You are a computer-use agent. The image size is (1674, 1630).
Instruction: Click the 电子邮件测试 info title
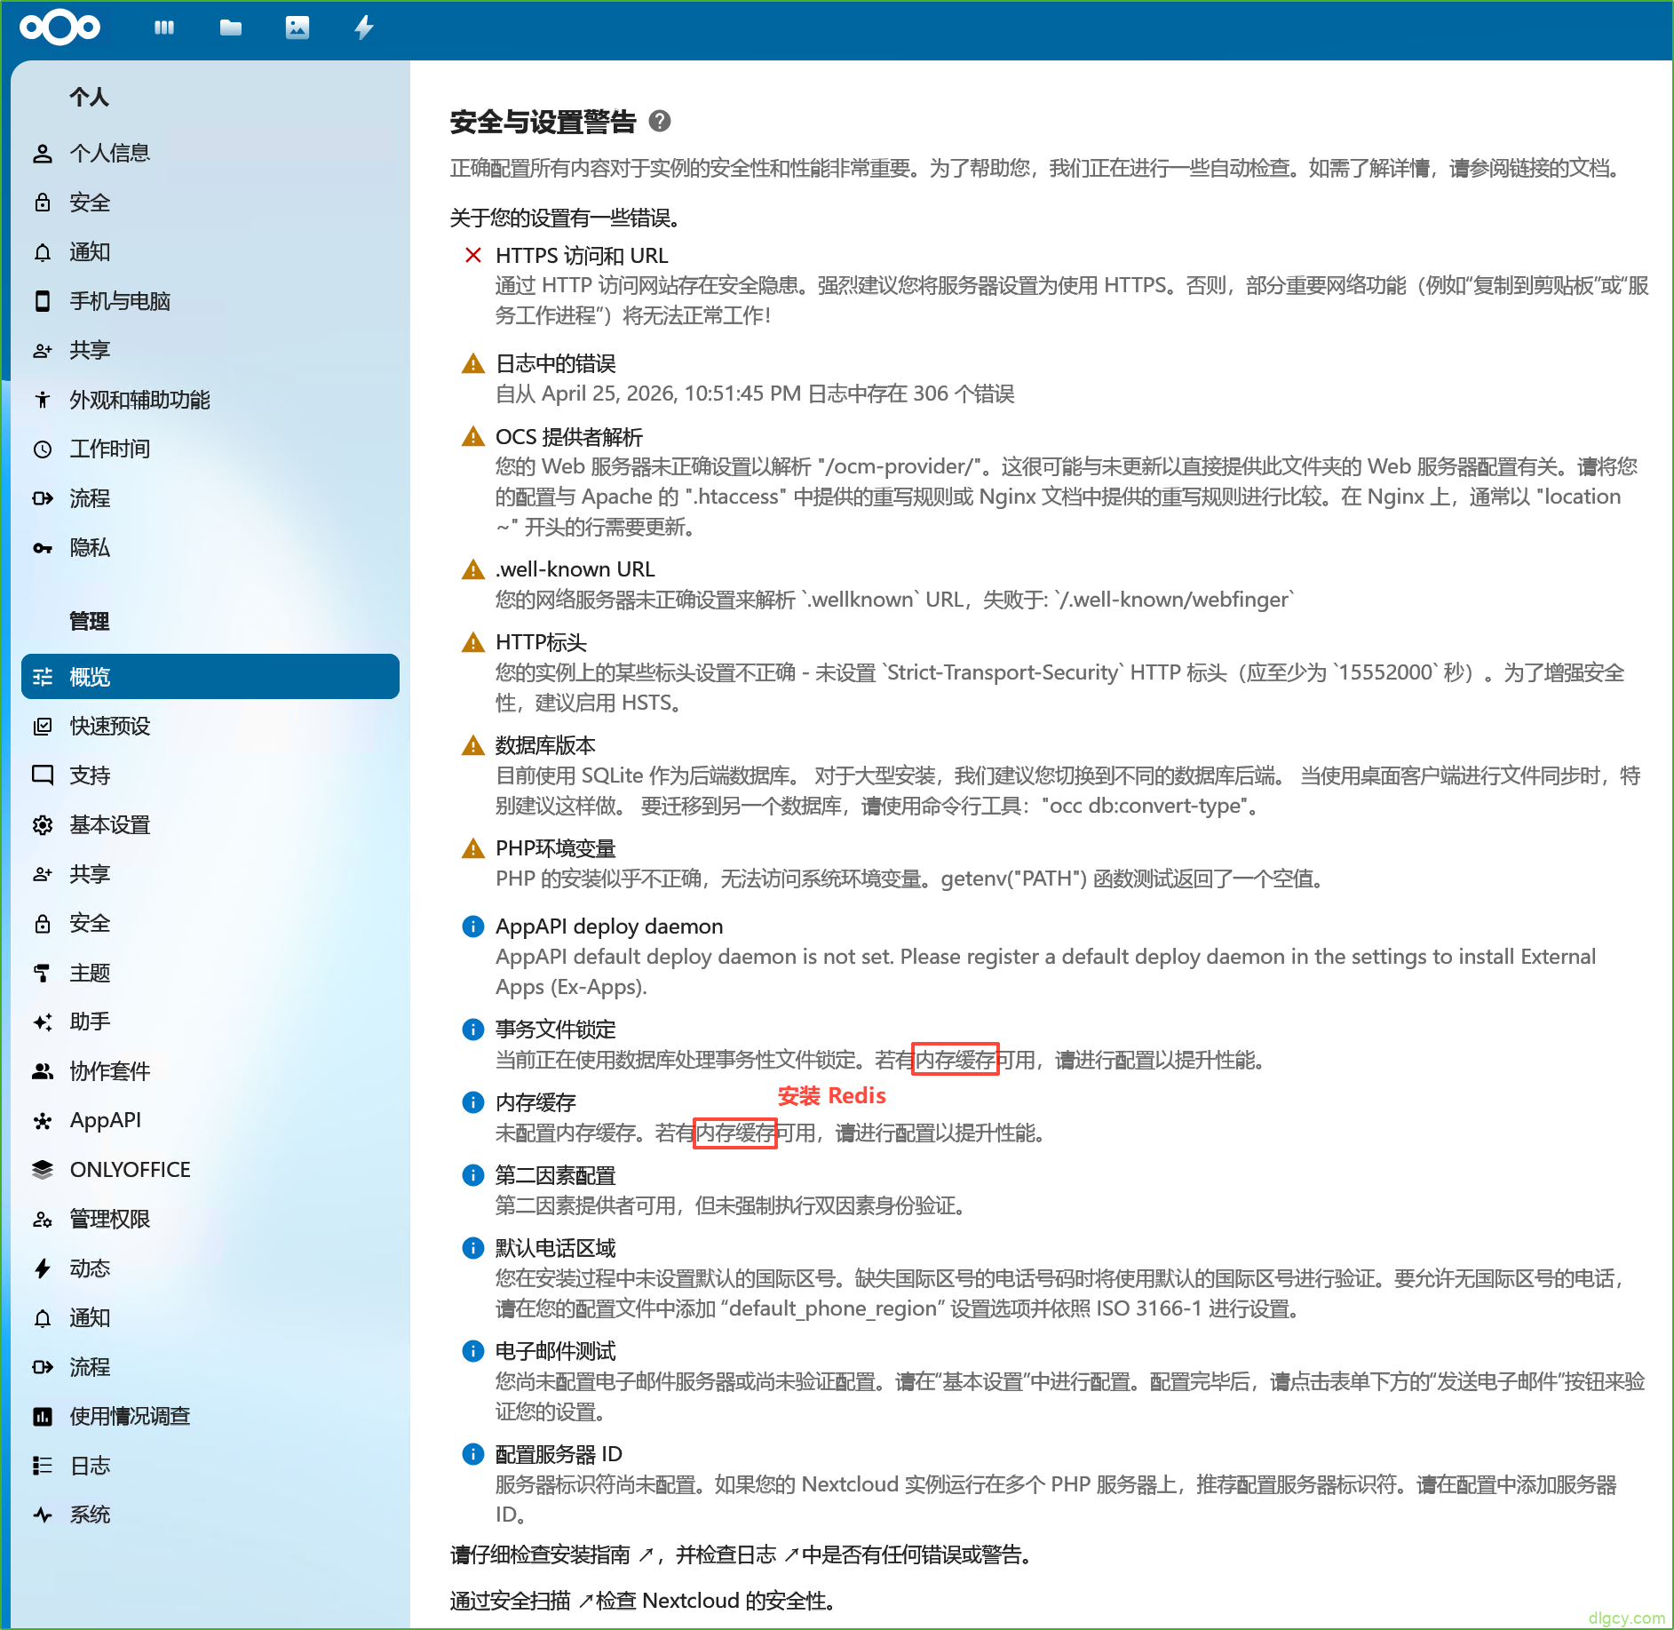556,1352
